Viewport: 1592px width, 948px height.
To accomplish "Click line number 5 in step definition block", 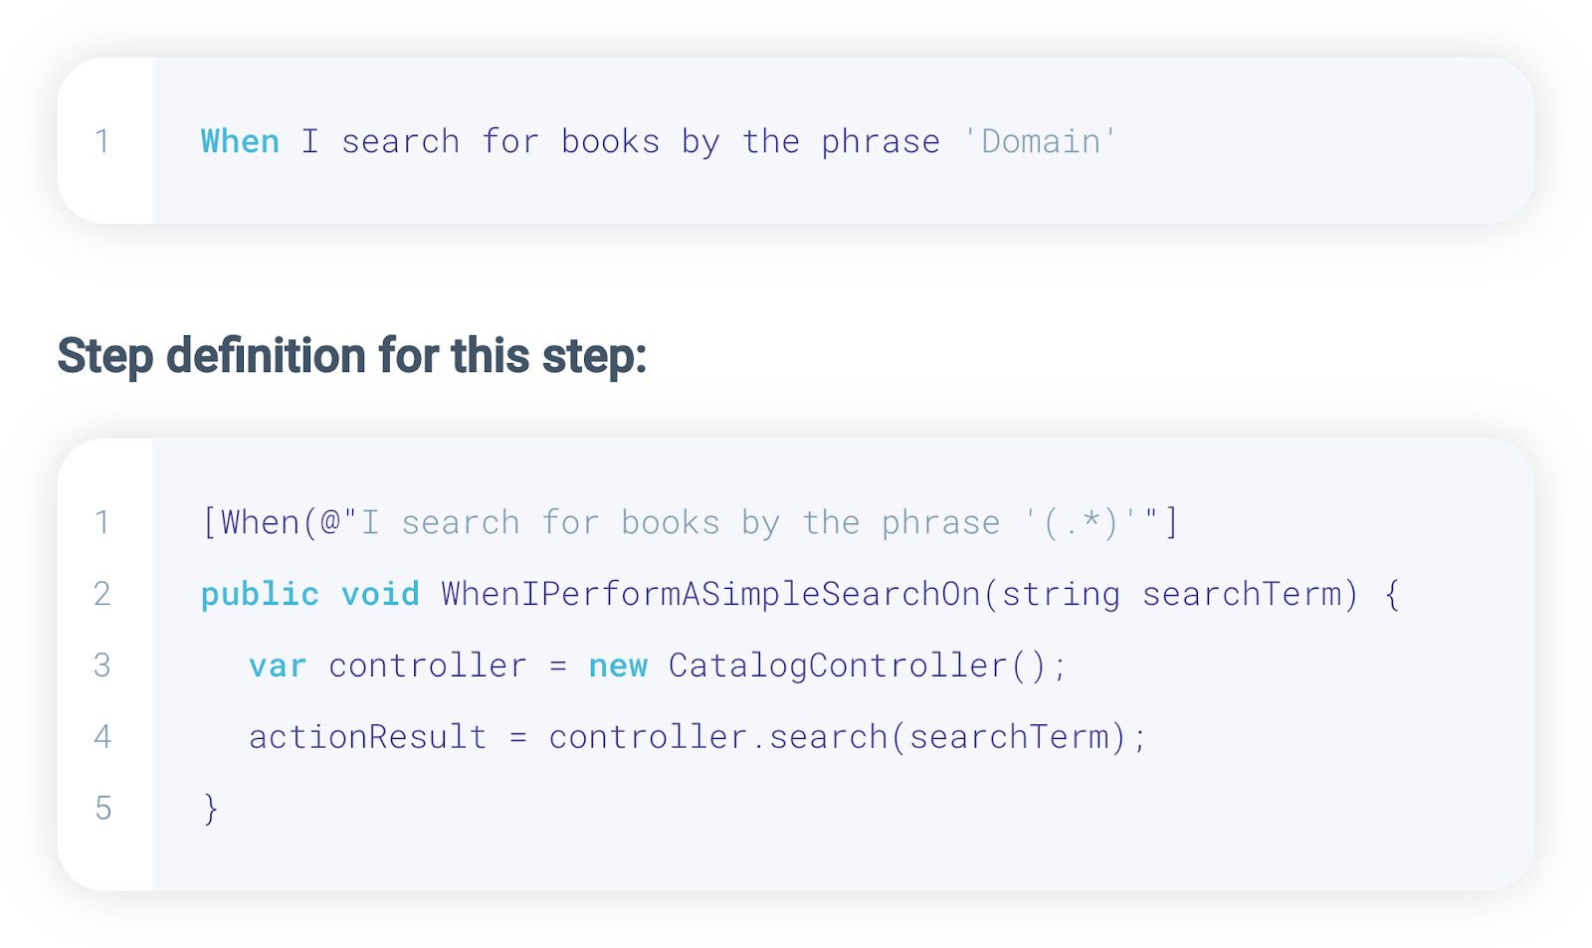I will click(102, 809).
